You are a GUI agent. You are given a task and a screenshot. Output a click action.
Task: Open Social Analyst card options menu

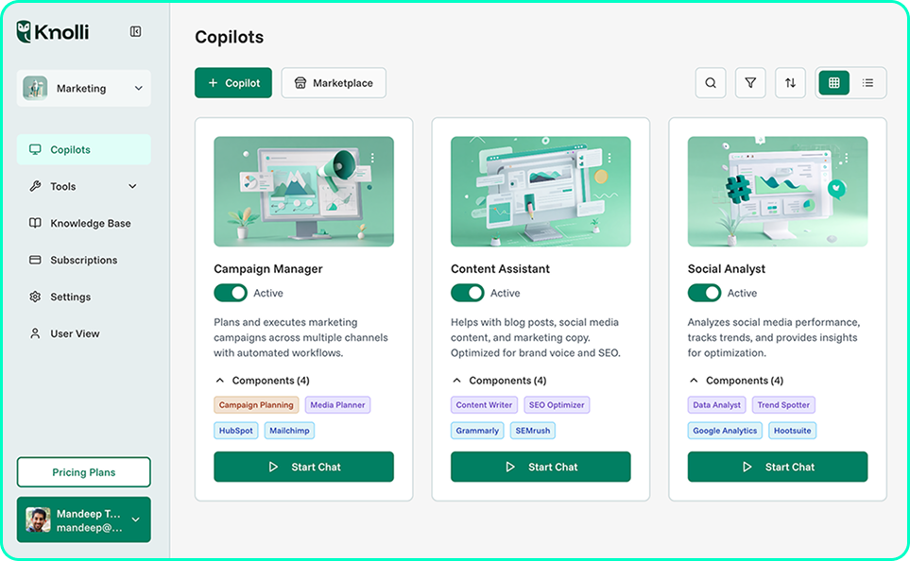click(x=847, y=158)
